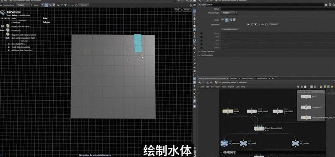This screenshot has width=335, height=157.
Task: Click the gear icon in parameter header
Action: coord(326,5)
